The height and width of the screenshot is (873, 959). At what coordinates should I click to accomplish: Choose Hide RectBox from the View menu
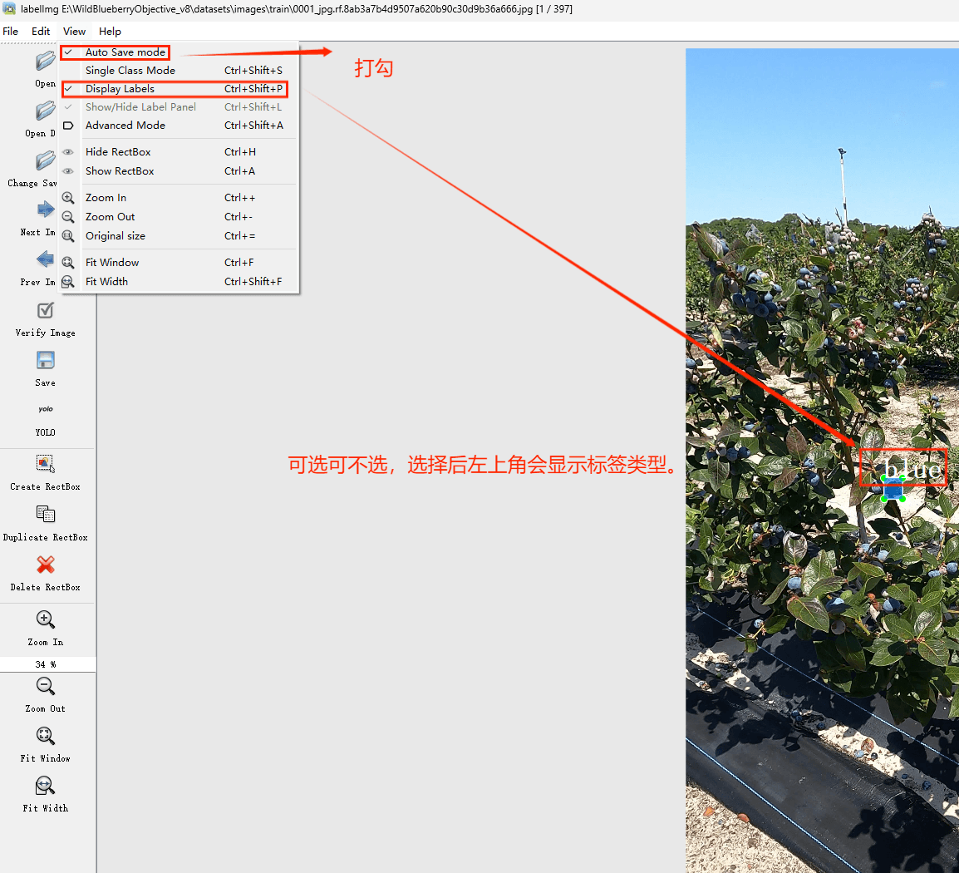[118, 152]
